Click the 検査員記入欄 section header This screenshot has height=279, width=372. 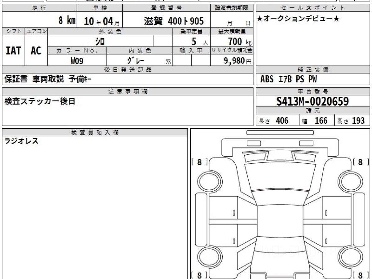[95, 132]
